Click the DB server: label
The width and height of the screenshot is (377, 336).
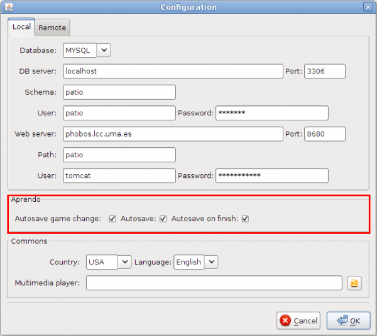[38, 71]
